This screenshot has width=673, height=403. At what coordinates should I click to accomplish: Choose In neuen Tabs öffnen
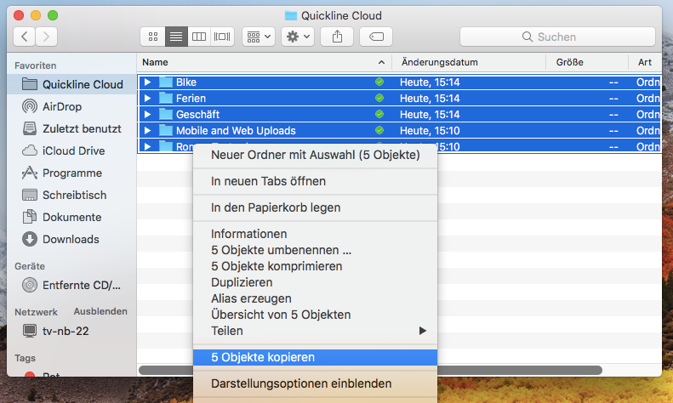(x=315, y=181)
